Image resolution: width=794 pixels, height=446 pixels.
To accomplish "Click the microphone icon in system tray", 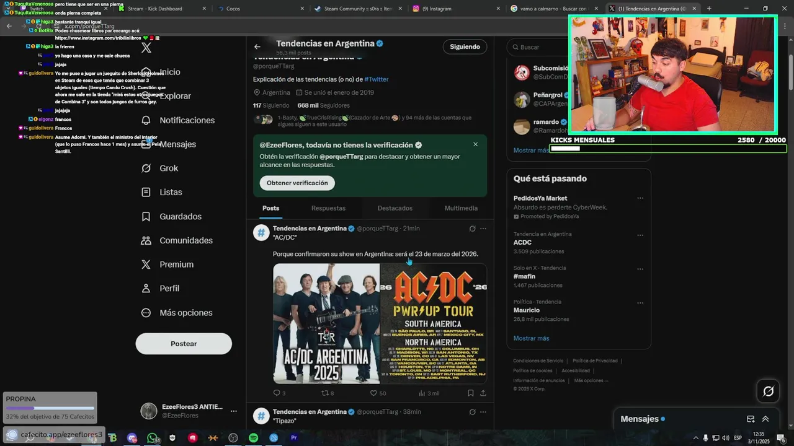I will point(706,438).
